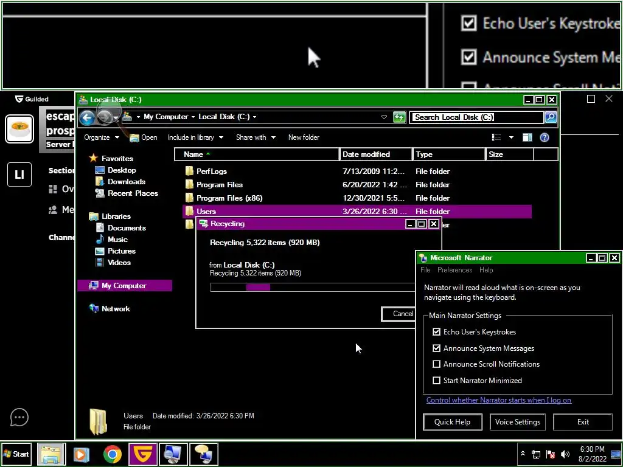Open address bar history dropdown
Viewport: 623px width, 467px height.
point(384,117)
